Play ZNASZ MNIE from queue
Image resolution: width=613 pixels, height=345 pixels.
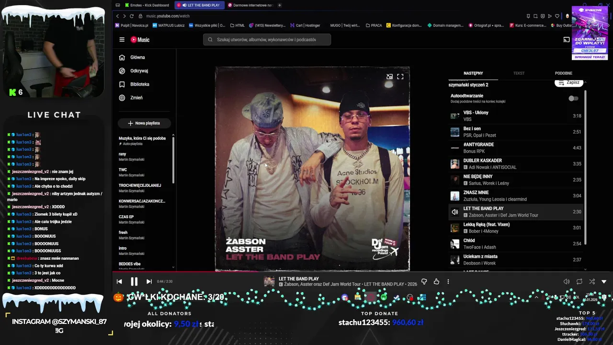(x=516, y=195)
